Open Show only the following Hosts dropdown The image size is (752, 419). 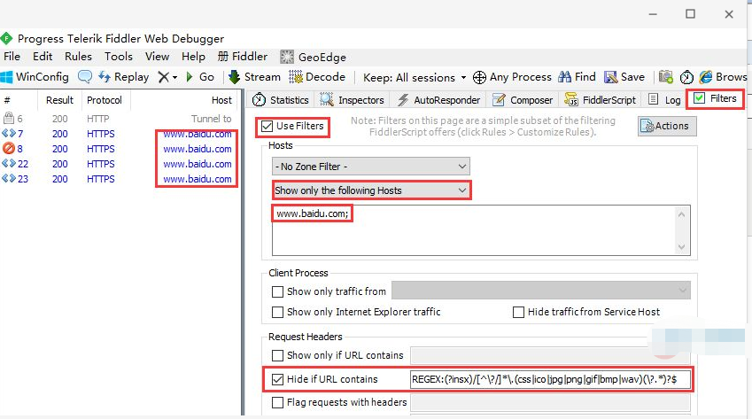pyautogui.click(x=371, y=190)
